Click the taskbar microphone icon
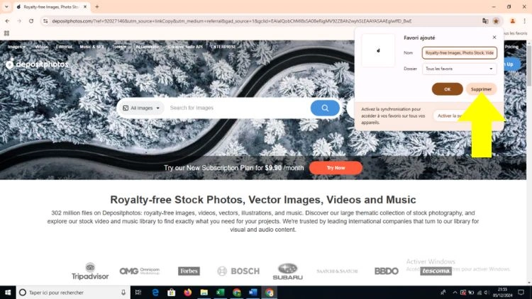This screenshot has height=299, width=532. [x=123, y=292]
